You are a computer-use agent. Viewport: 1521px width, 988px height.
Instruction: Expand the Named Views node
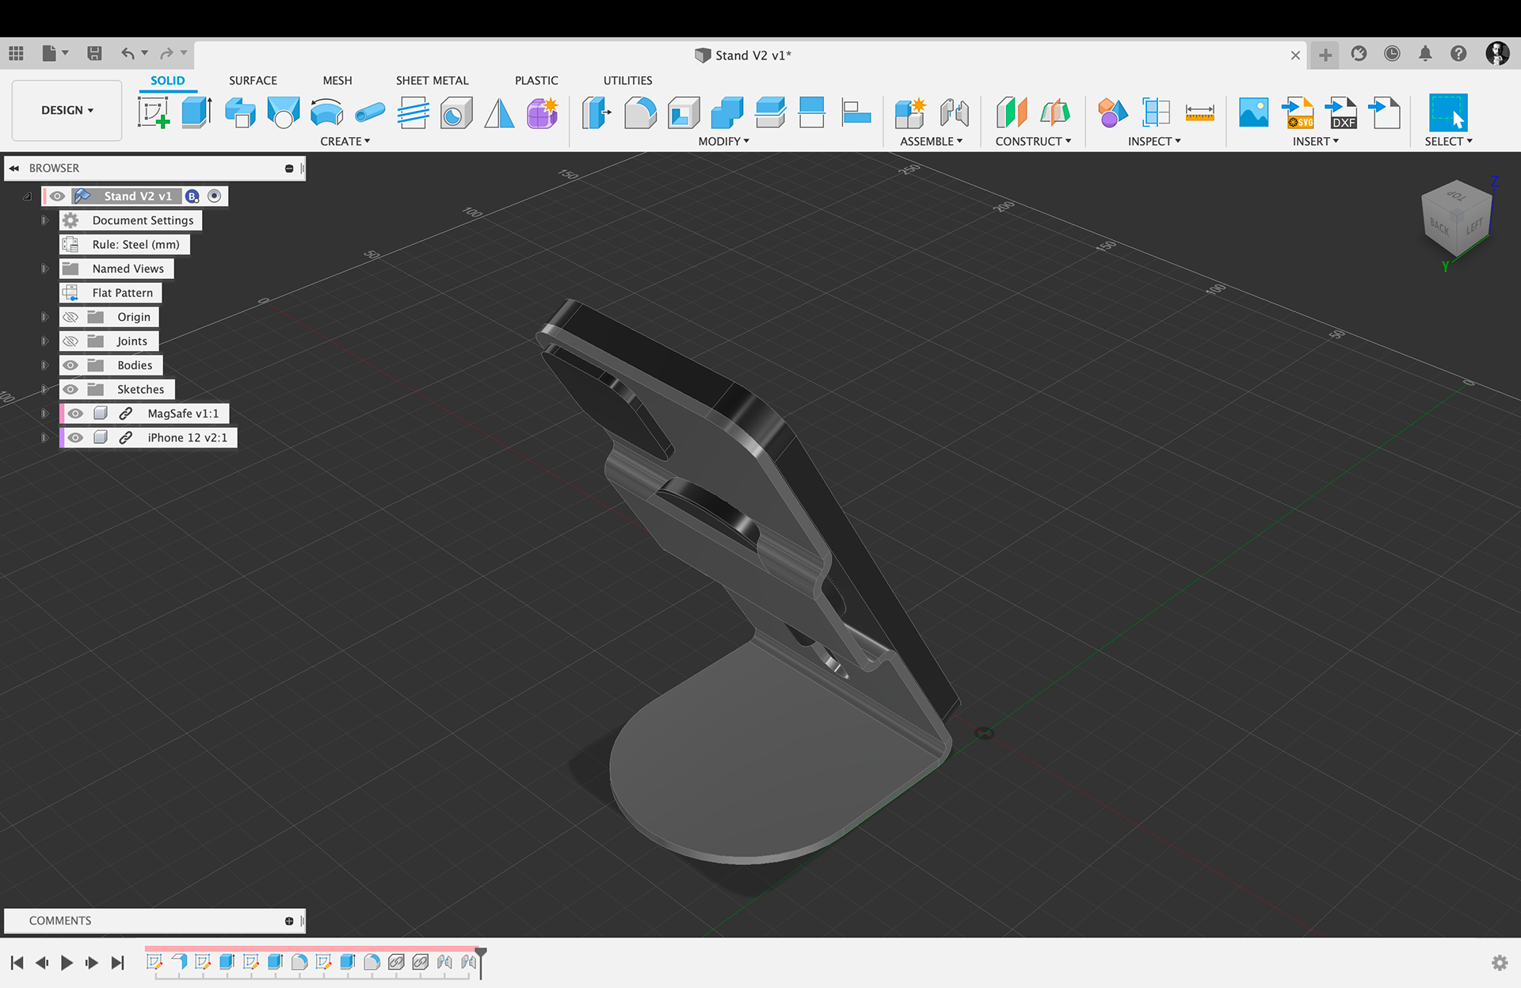coord(45,269)
